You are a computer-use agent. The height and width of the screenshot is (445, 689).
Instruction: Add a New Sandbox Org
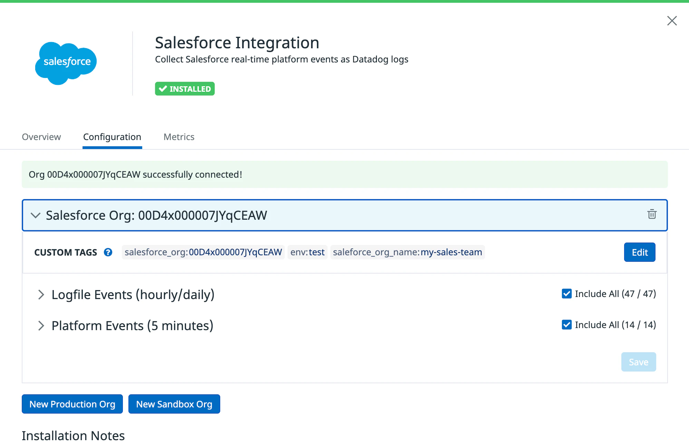tap(174, 404)
